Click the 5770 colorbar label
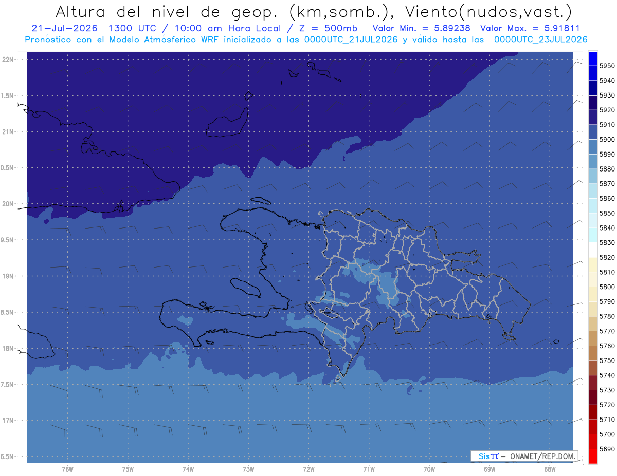The image size is (617, 476). point(607,331)
